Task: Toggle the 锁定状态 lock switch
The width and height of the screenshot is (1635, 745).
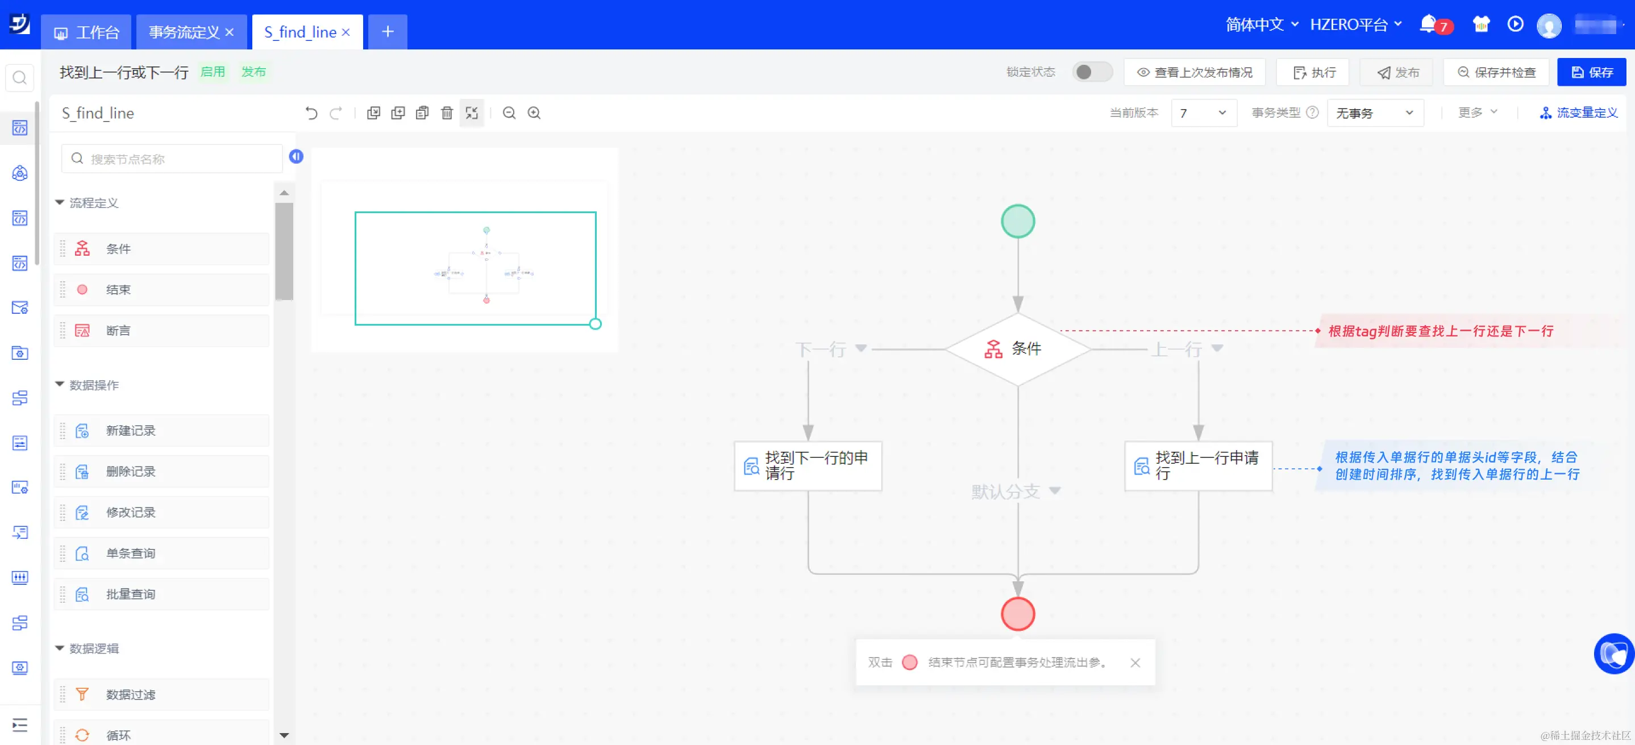Action: (x=1092, y=72)
